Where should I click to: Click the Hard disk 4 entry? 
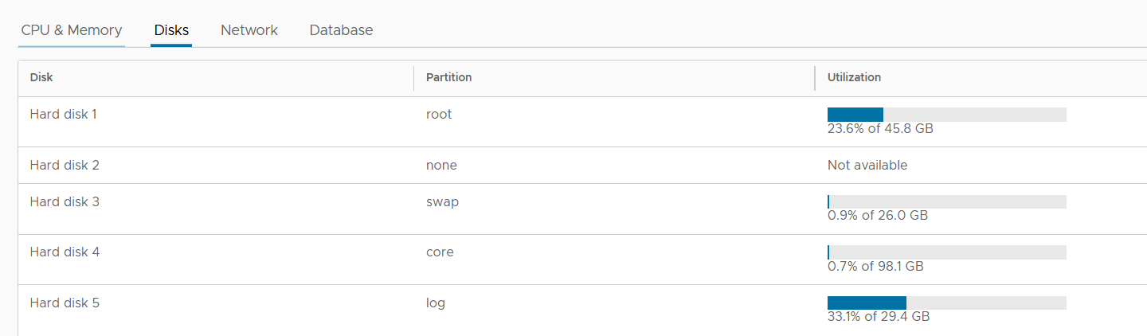tap(65, 252)
